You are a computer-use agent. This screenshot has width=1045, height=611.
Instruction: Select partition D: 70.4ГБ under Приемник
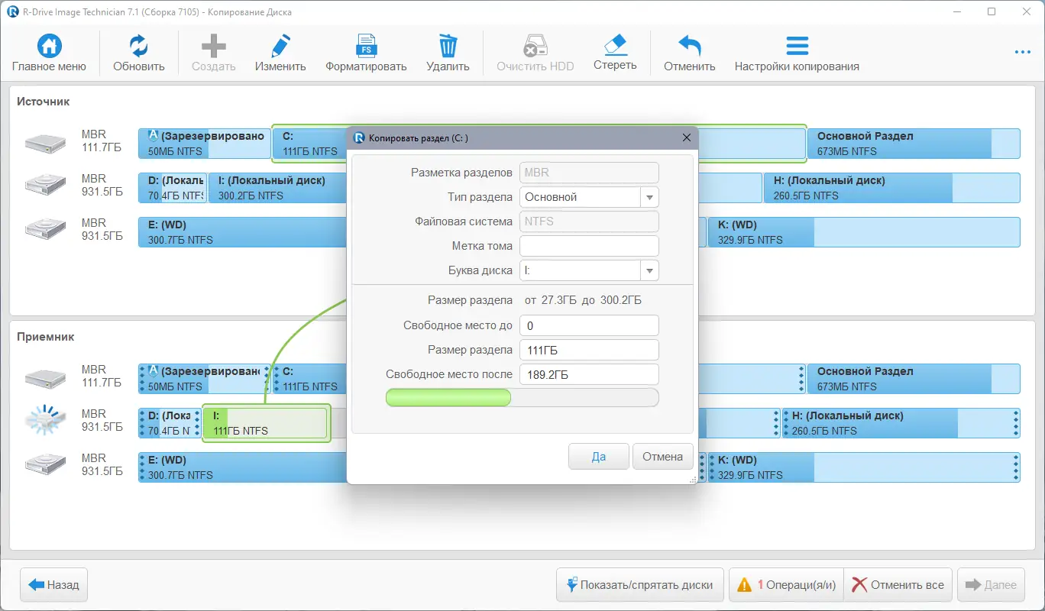pyautogui.click(x=170, y=423)
